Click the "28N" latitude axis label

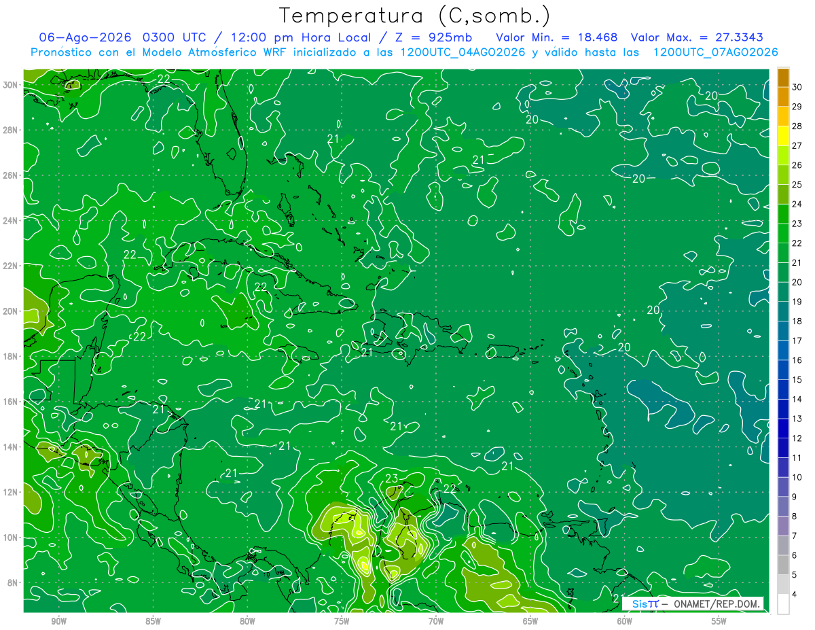10,130
